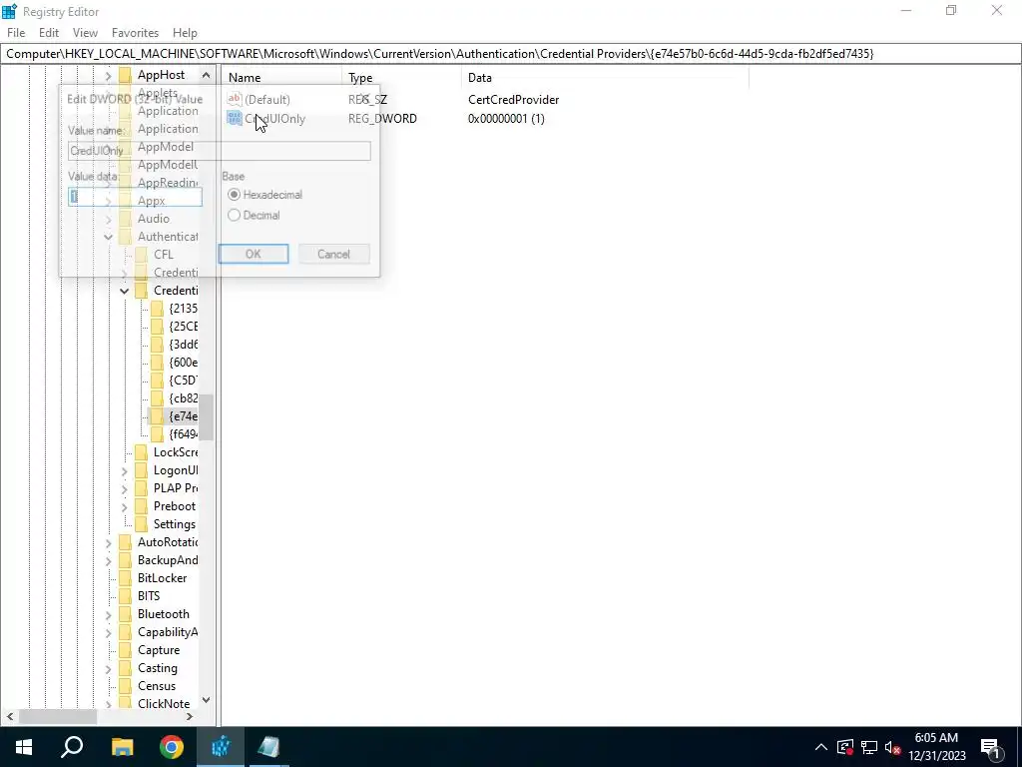Expand the LogonUI key
Image resolution: width=1022 pixels, height=767 pixels.
124,470
